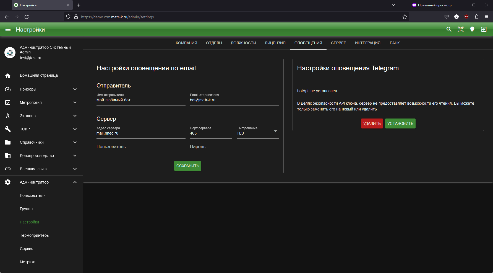493x273 pixels.
Task: Open Термопринтеры in the sidebar
Action: click(x=41, y=235)
